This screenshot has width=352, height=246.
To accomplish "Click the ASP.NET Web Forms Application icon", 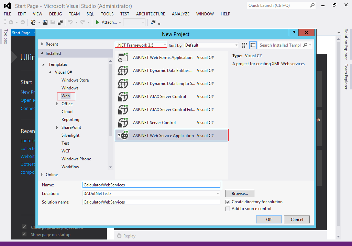I will pyautogui.click(x=123, y=58).
